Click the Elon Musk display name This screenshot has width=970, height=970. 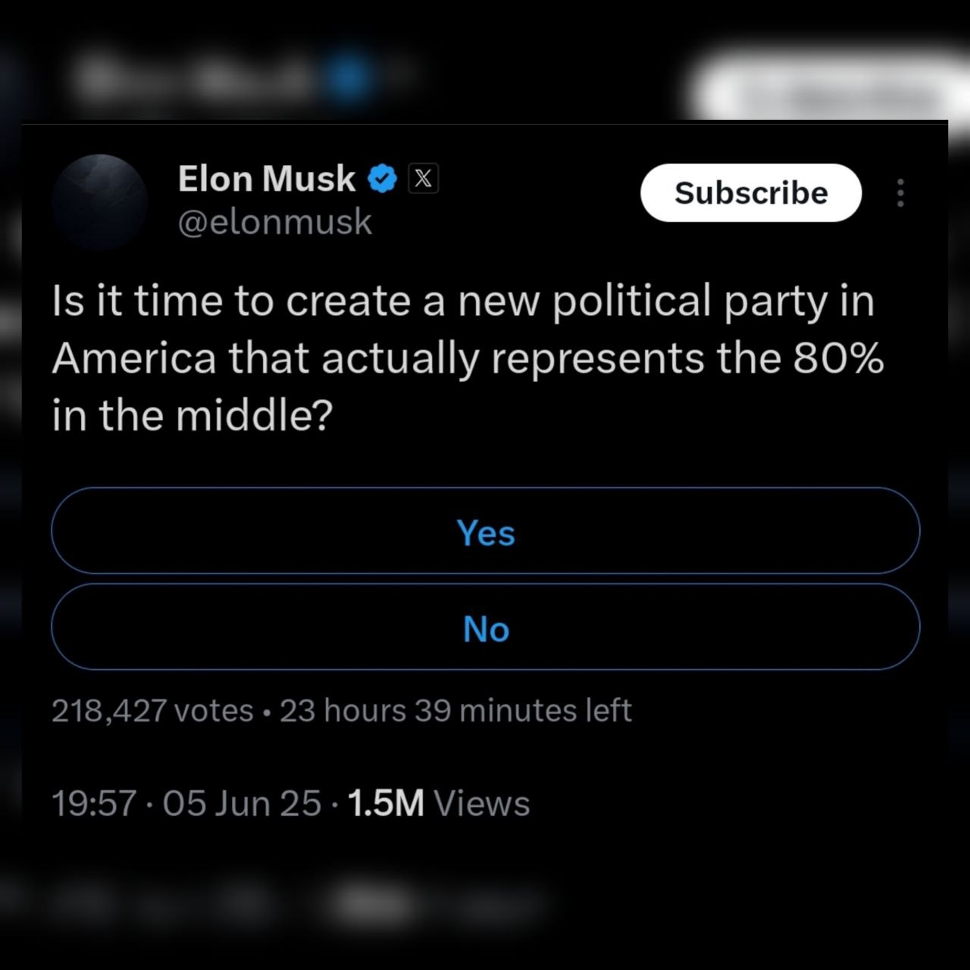266,179
